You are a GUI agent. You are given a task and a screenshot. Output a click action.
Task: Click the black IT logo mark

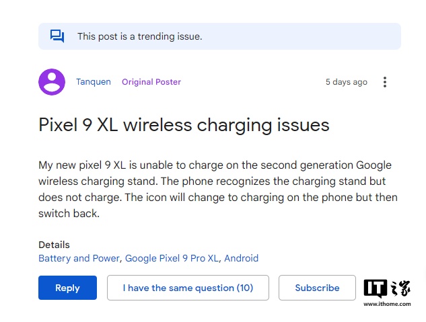coord(376,288)
